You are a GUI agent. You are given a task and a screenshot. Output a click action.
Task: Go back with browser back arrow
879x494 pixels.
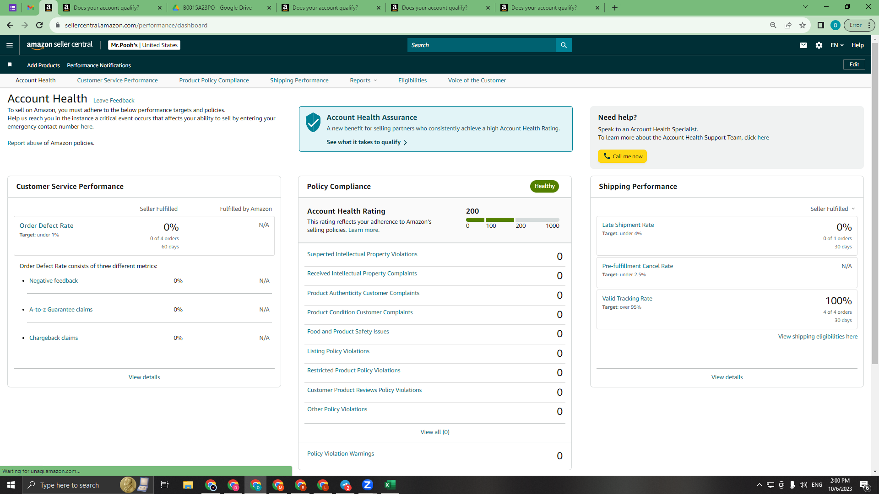pyautogui.click(x=10, y=25)
